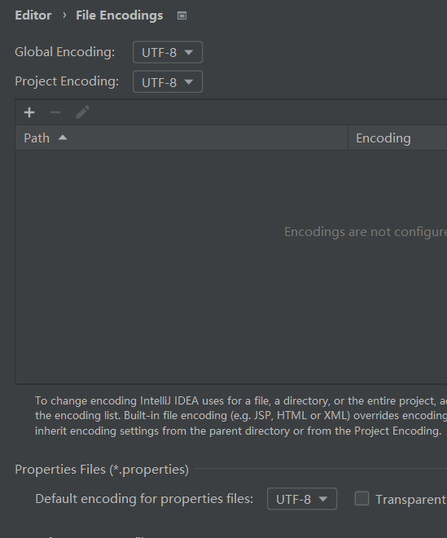The width and height of the screenshot is (447, 538).
Task: Click the pencil edit icon
Action: click(x=82, y=112)
